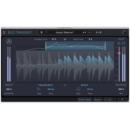Click the OUTPUT heading
This screenshot has width=130, height=130.
(x=121, y=85)
